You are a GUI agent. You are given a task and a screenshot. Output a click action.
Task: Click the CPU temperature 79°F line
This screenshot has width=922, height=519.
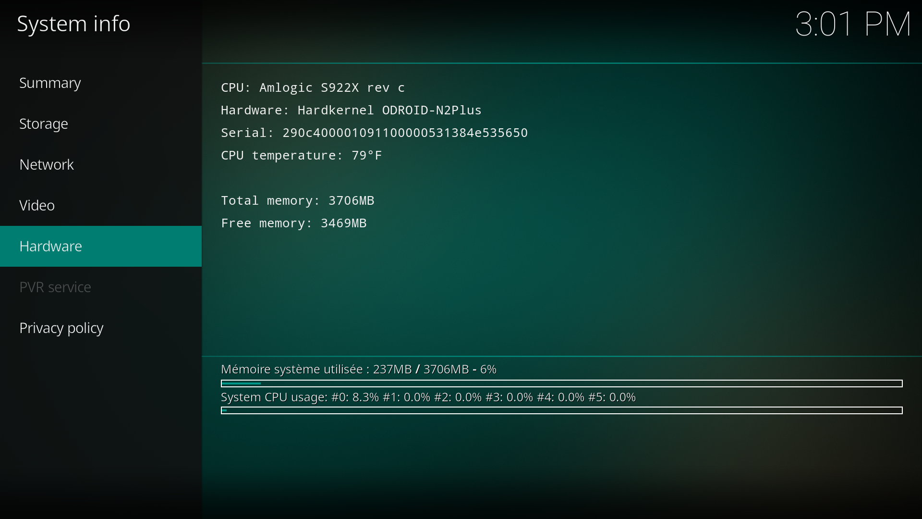(x=301, y=155)
